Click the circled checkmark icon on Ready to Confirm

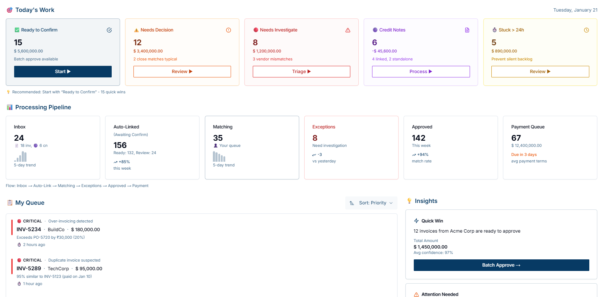coord(109,30)
